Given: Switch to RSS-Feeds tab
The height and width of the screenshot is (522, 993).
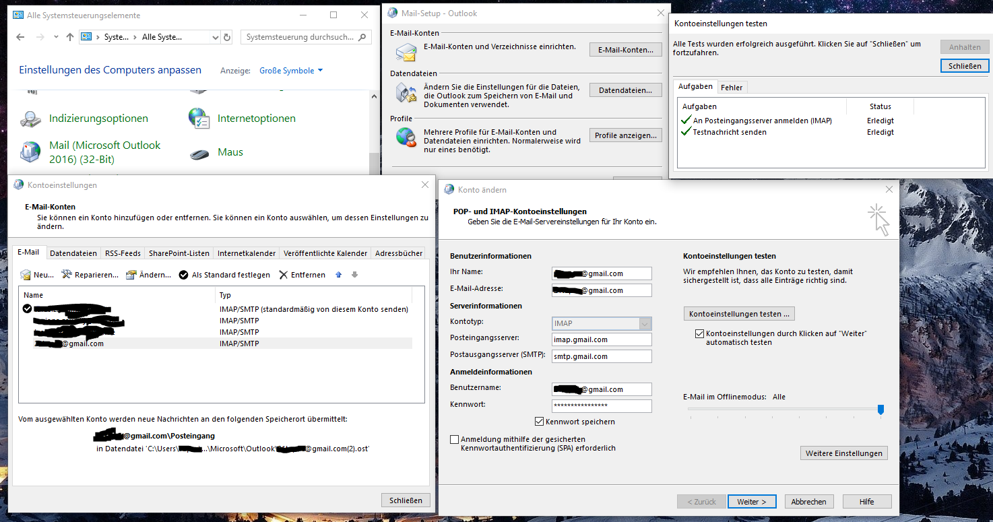Looking at the screenshot, I should coord(123,253).
